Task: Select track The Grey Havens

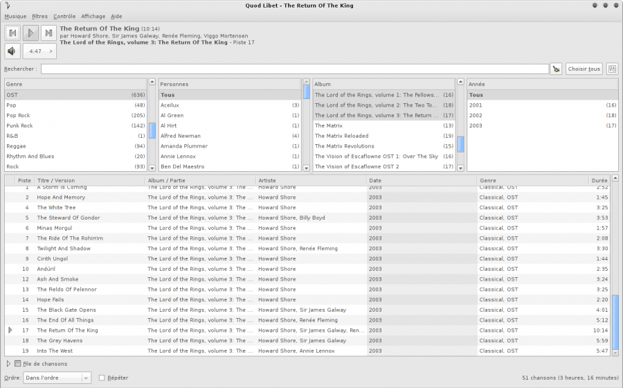Action: click(307, 341)
